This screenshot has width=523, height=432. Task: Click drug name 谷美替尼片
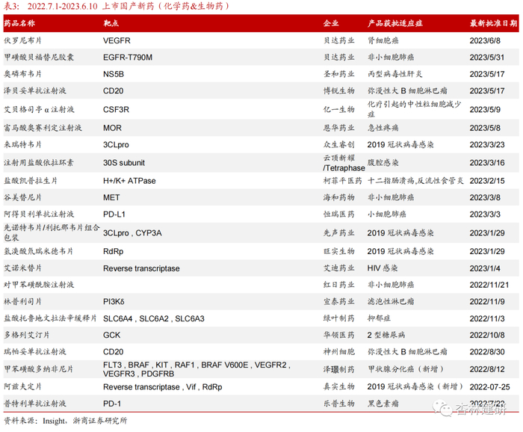(22, 197)
